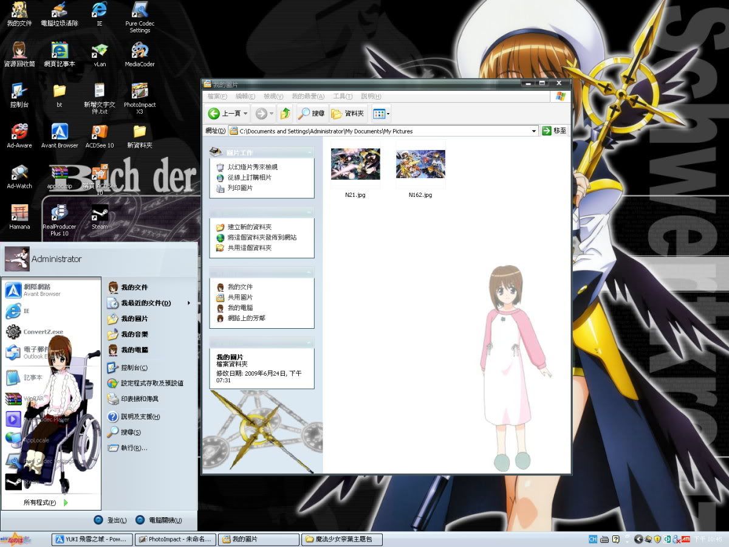Launch Steam from the desktop

click(x=100, y=217)
